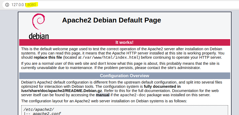The width and height of the screenshot is (239, 115).
Task: Click the bold 'replace this file' text
Action: click(x=48, y=57)
